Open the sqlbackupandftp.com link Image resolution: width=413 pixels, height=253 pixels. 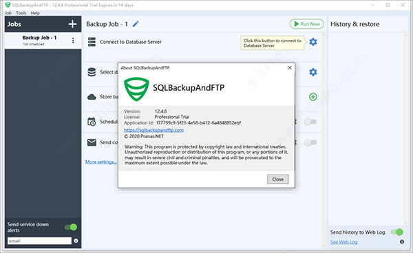[153, 130]
